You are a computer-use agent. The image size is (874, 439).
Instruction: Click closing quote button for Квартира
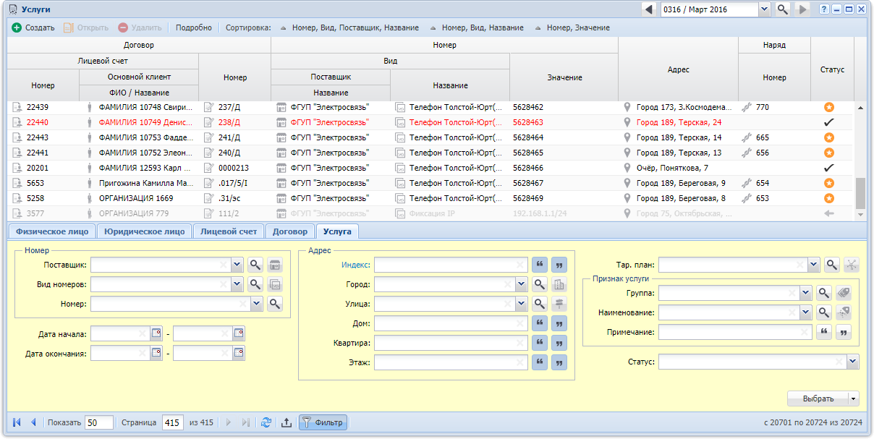coord(559,344)
